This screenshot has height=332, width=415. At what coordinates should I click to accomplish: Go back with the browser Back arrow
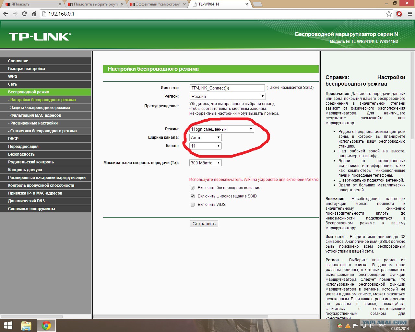click(x=6, y=14)
